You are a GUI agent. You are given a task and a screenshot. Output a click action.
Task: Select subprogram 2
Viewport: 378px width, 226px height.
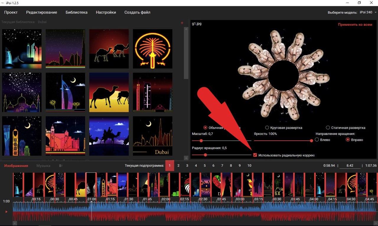[x=178, y=166]
